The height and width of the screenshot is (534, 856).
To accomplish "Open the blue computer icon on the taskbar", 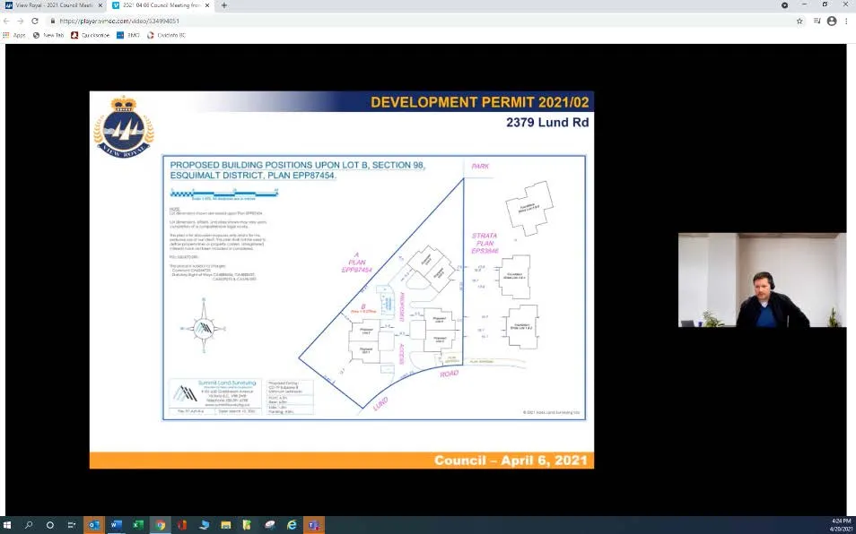I will point(205,525).
